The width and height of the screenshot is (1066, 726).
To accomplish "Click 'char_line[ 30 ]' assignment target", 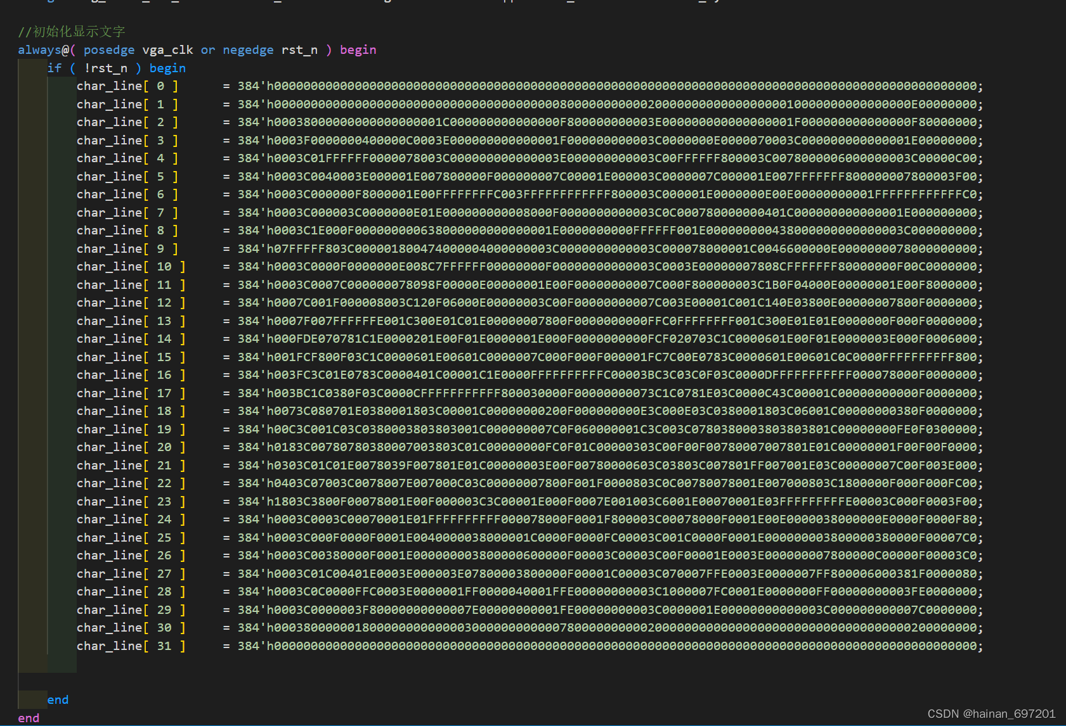I will point(131,628).
